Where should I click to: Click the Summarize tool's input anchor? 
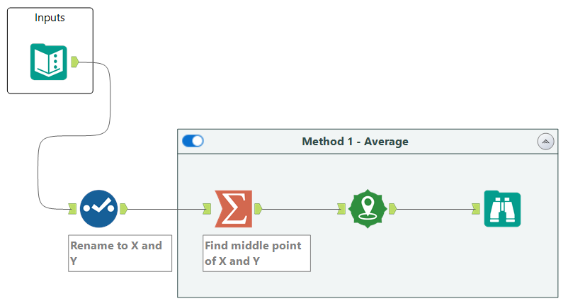(x=207, y=208)
